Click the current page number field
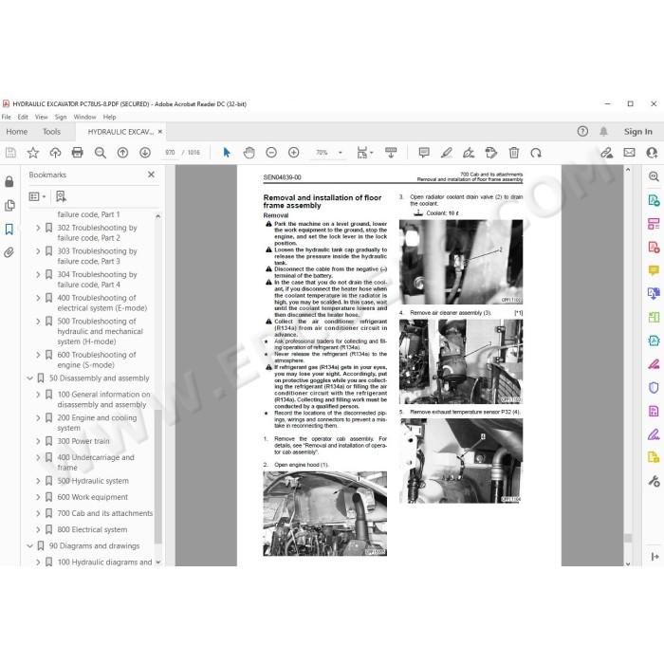Screen dimensions: 664x664 pos(170,153)
